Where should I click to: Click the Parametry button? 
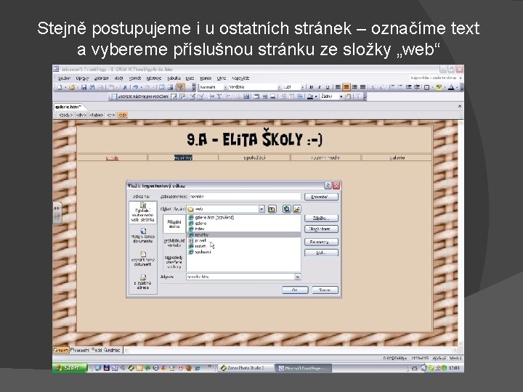tap(321, 242)
